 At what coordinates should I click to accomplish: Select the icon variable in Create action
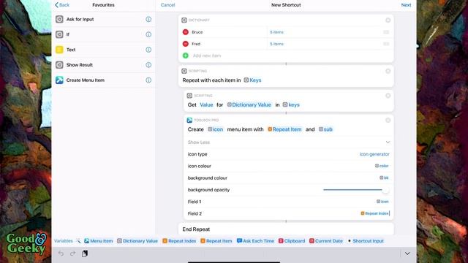[x=216, y=129]
